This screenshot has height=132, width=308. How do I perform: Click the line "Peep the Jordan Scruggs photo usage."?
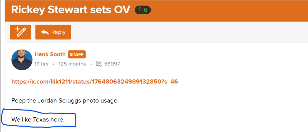65,100
